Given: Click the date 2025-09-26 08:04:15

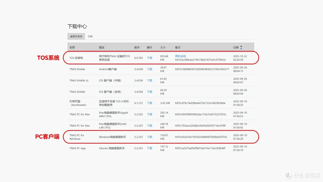Looking at the screenshot, I should point(240,69).
